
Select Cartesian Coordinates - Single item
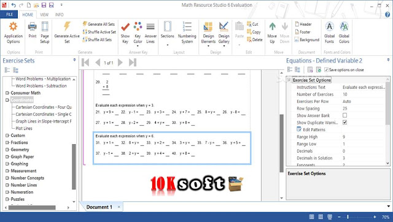pos(44,114)
